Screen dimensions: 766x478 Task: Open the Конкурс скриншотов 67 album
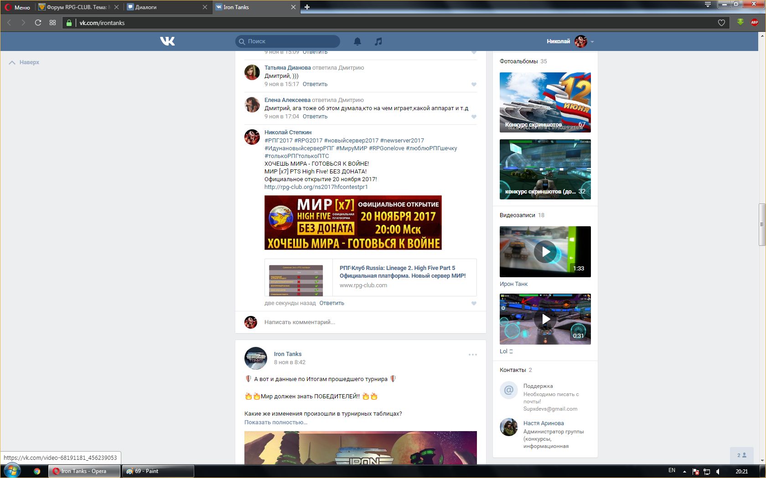pyautogui.click(x=545, y=102)
